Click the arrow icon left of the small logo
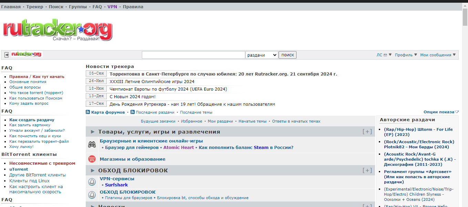This screenshot has width=468, height=207. [7, 55]
